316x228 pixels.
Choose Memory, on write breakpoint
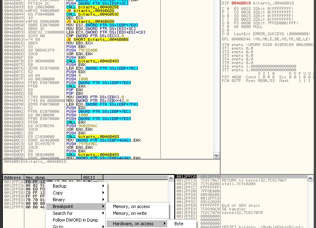(x=130, y=213)
